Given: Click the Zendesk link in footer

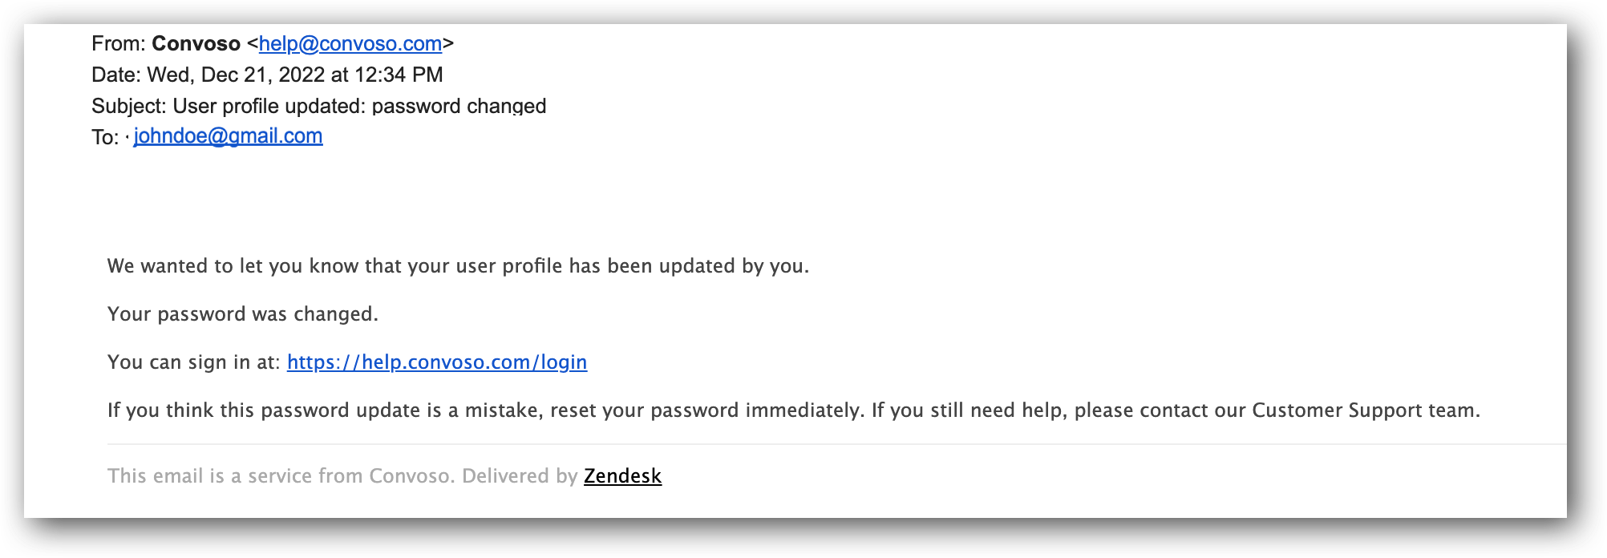Looking at the screenshot, I should point(622,476).
